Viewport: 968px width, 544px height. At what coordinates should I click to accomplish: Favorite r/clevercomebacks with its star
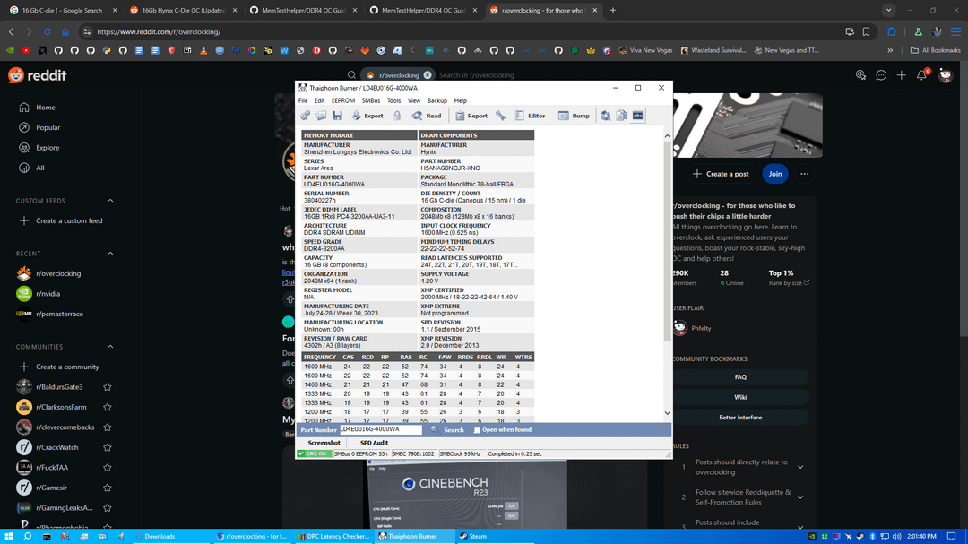pyautogui.click(x=108, y=427)
